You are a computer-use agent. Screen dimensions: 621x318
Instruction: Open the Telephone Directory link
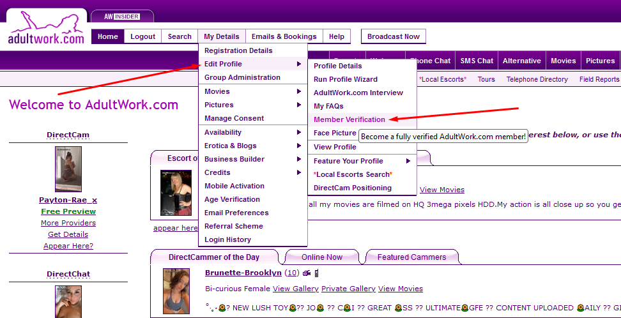(537, 80)
